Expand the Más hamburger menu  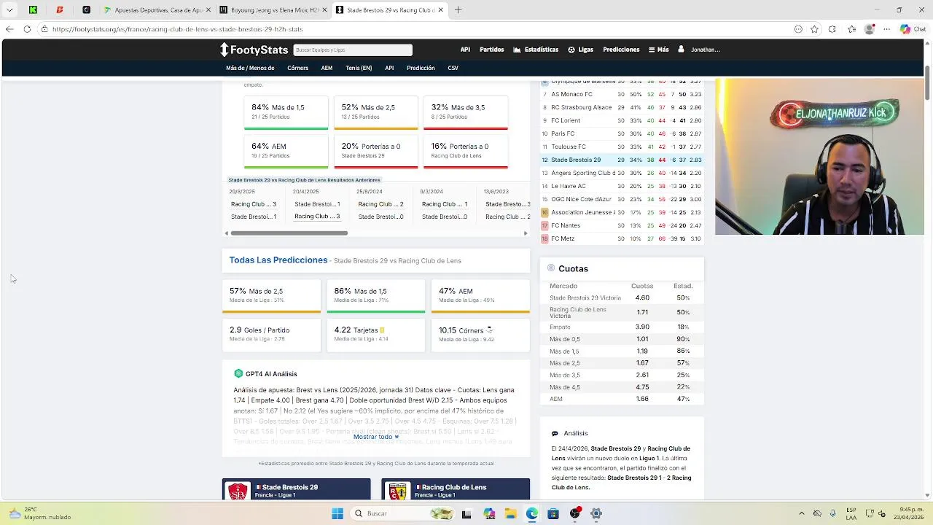click(x=658, y=50)
